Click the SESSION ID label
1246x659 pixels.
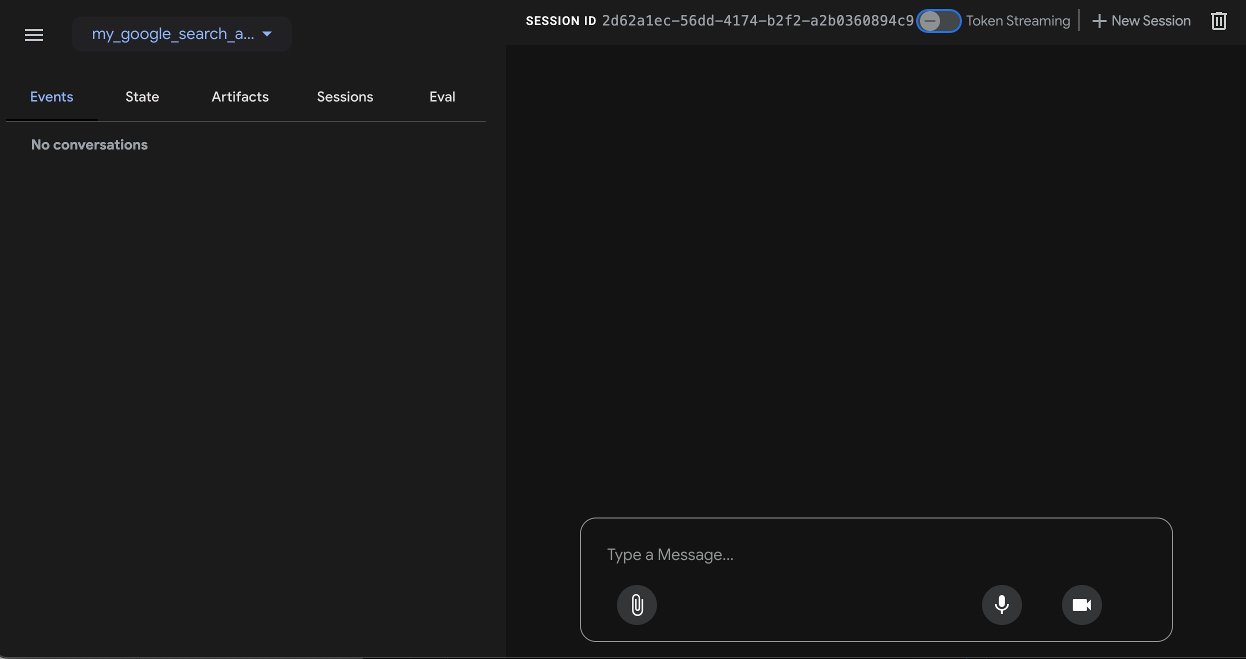point(561,21)
